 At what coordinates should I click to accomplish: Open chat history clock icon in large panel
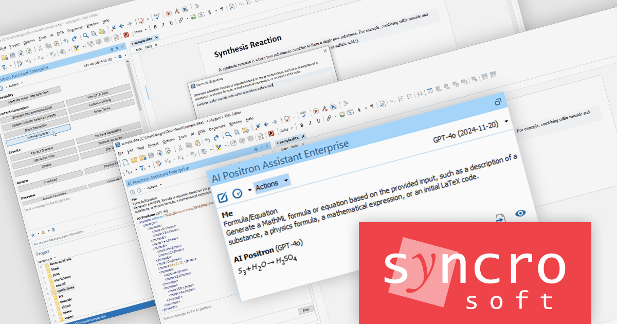click(238, 193)
